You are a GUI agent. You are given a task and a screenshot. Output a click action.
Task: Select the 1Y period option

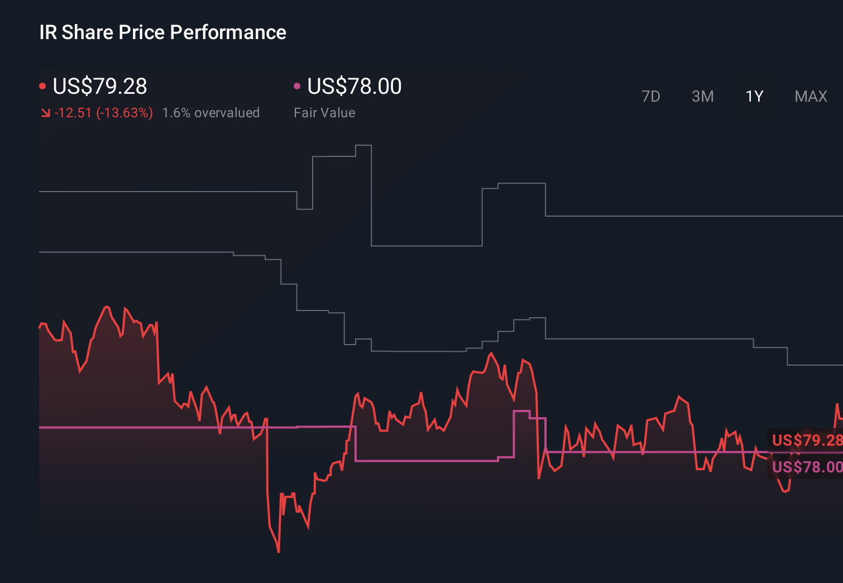[x=753, y=96]
